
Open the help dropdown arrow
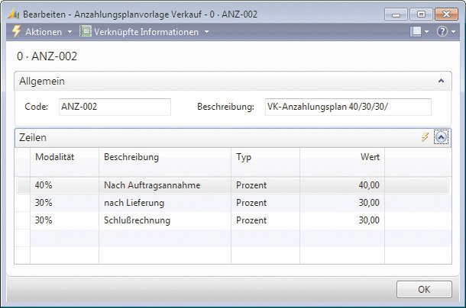click(x=454, y=32)
